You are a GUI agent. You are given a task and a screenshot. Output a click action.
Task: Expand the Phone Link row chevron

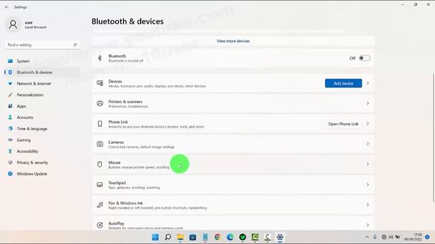pyautogui.click(x=368, y=123)
